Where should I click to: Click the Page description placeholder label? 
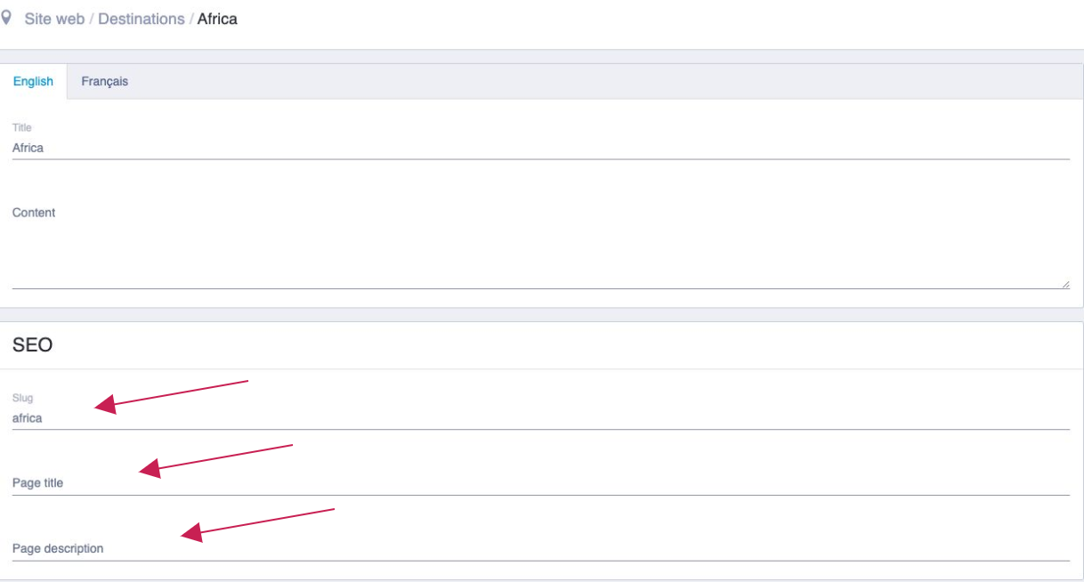pos(58,549)
